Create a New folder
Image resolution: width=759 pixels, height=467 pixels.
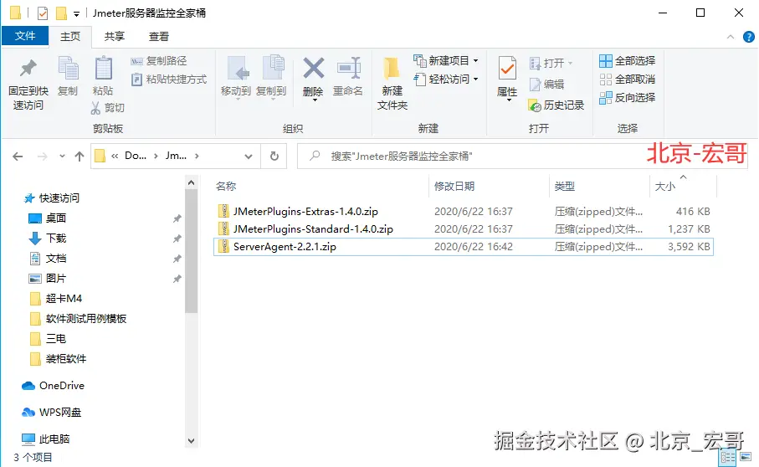point(392,85)
